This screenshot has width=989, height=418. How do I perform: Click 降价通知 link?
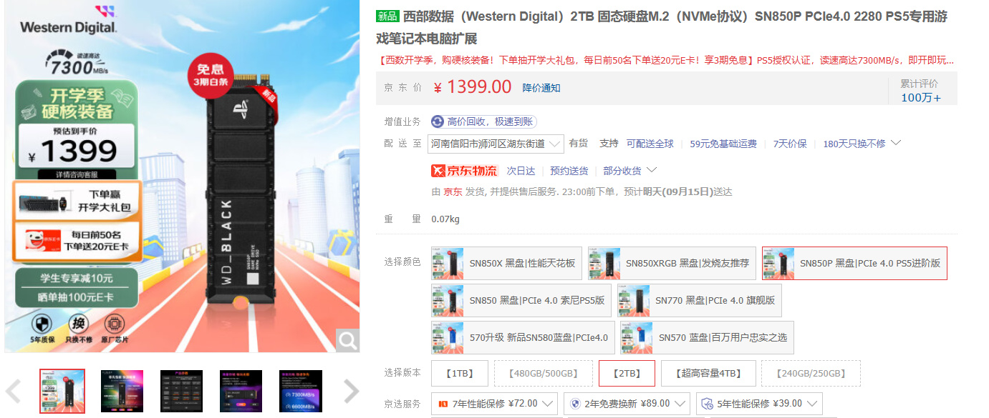[x=541, y=88]
